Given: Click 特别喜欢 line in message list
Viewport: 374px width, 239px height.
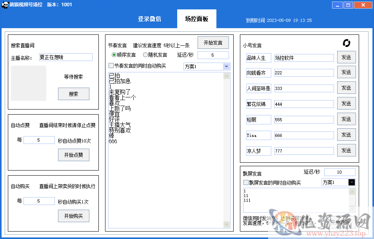Looking at the screenshot, I should tap(120, 130).
